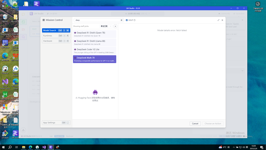
Task: Click the Mission Control grid icon
Action: point(44,20)
